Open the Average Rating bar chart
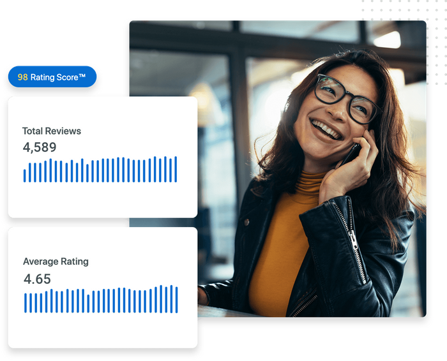Image resolution: width=447 pixels, height=361 pixels. point(101,299)
